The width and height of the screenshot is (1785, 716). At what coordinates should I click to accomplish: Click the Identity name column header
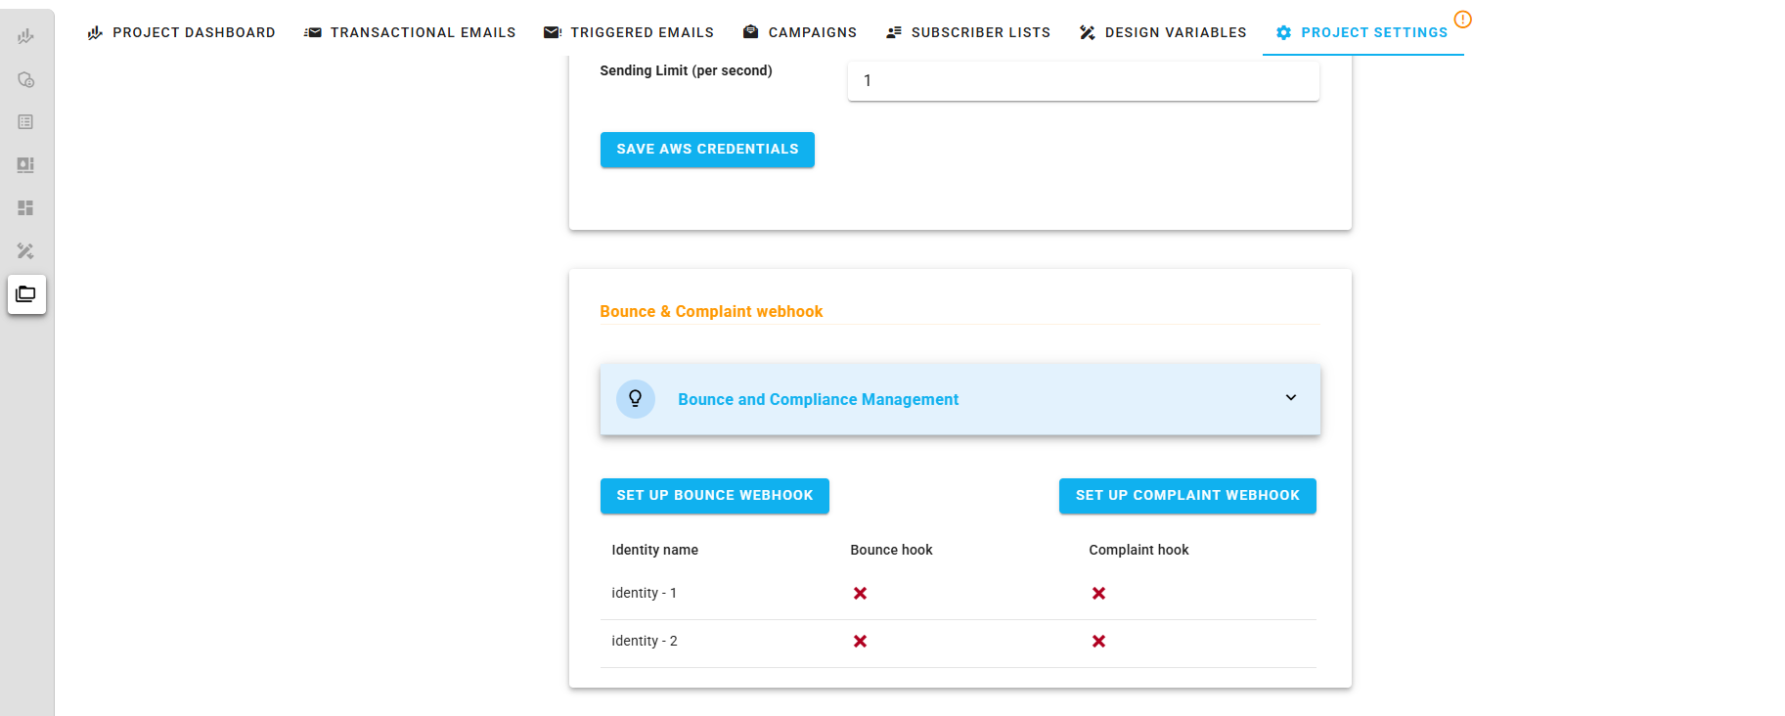coord(655,551)
